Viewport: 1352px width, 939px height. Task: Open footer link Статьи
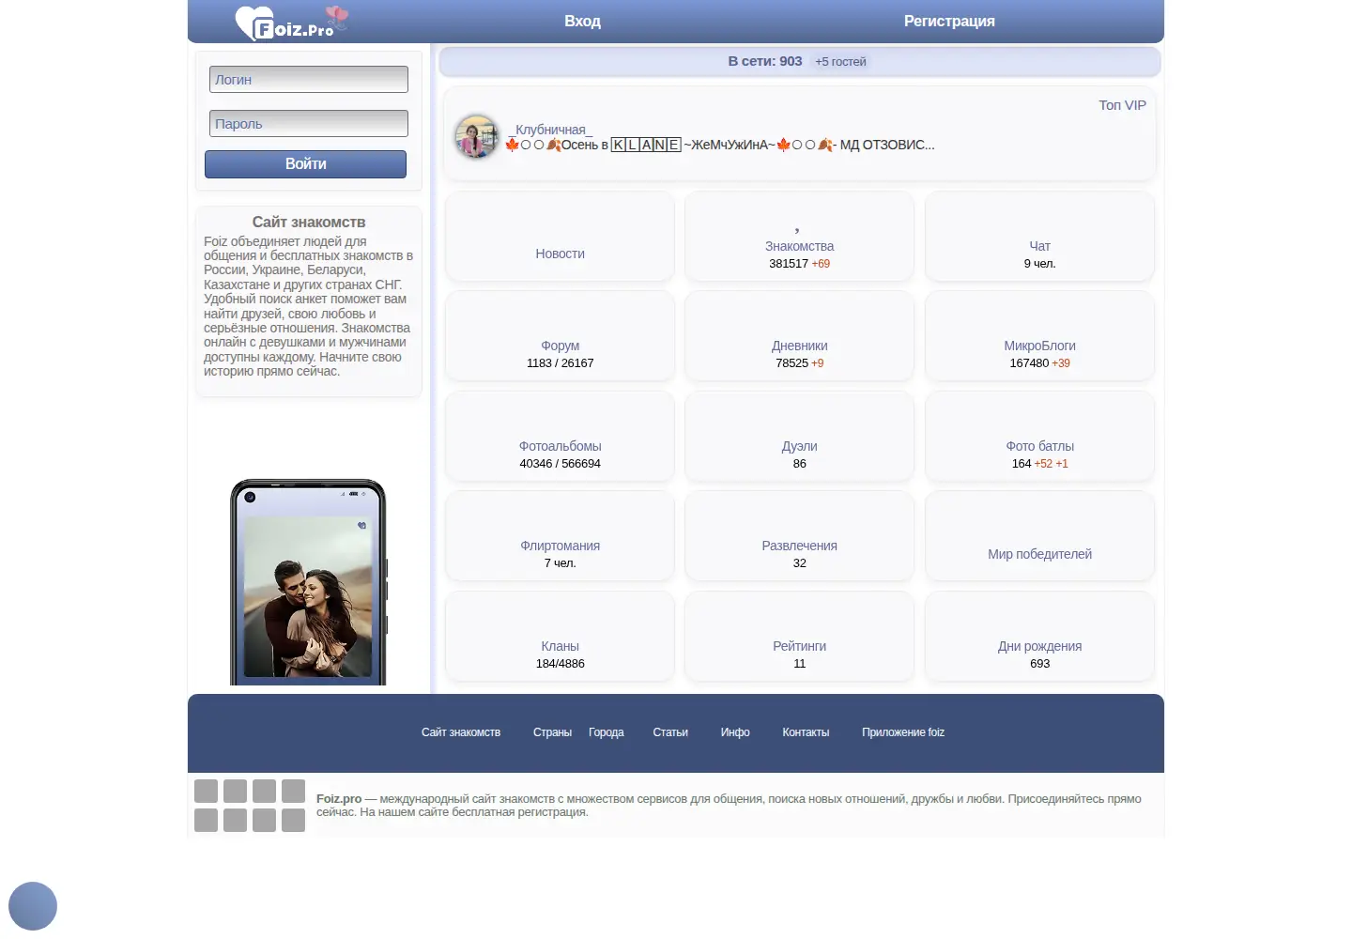(670, 732)
